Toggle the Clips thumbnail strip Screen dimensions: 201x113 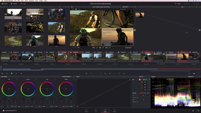coord(23,4)
